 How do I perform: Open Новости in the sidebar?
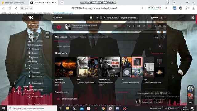pos(34,29)
